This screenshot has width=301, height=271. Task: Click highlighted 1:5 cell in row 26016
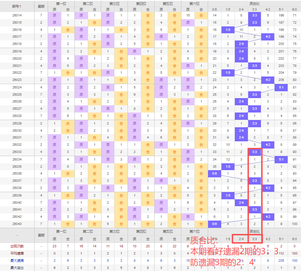pyautogui.click(x=228, y=30)
